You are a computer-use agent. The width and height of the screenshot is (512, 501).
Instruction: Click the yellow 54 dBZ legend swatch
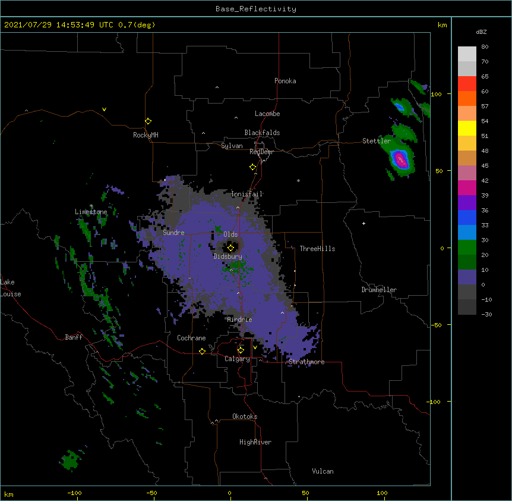[x=467, y=128]
